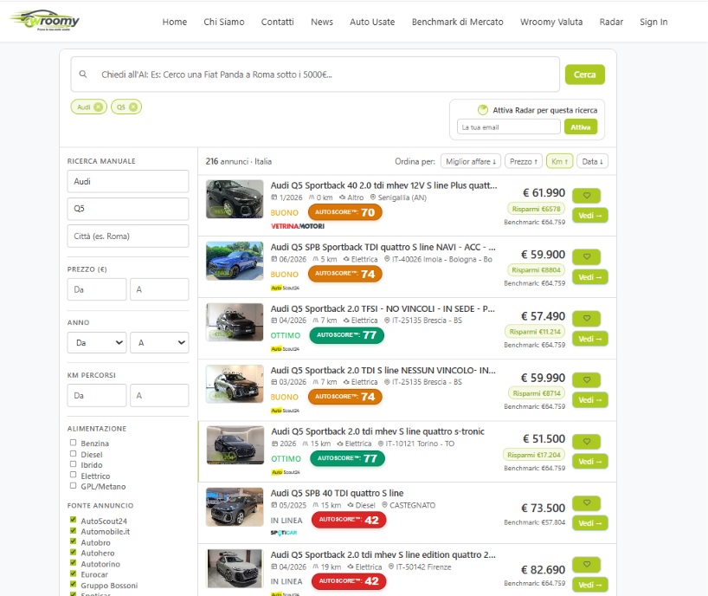Click the Città filter field

[x=128, y=236]
